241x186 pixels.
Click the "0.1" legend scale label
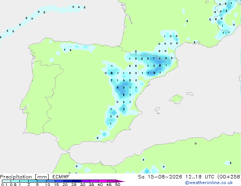tap(4, 184)
